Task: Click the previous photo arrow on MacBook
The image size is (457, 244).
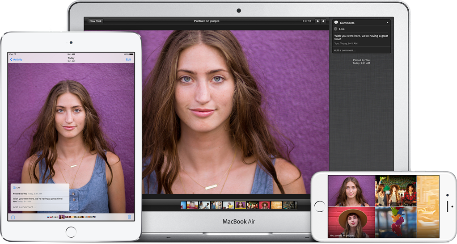Action: pos(318,21)
